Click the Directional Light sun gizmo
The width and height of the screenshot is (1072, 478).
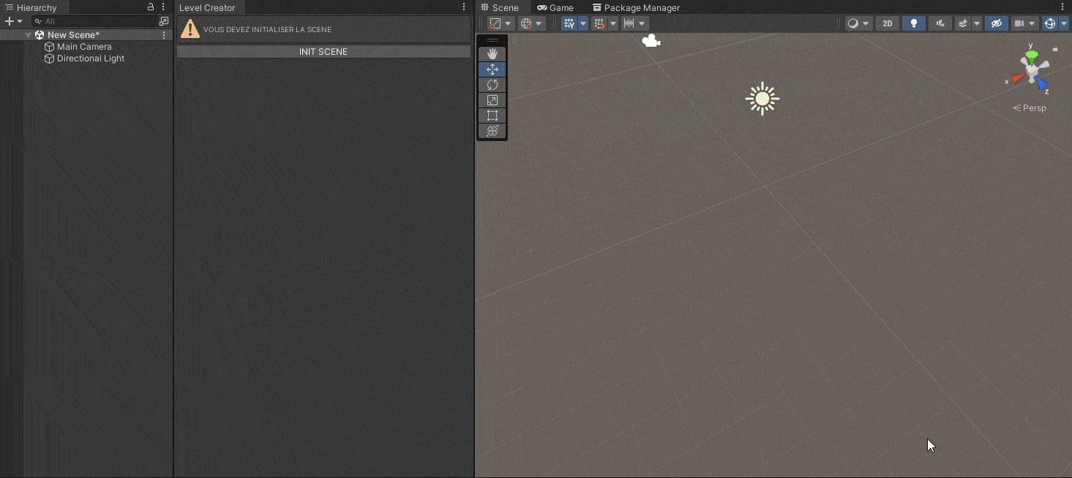(762, 99)
